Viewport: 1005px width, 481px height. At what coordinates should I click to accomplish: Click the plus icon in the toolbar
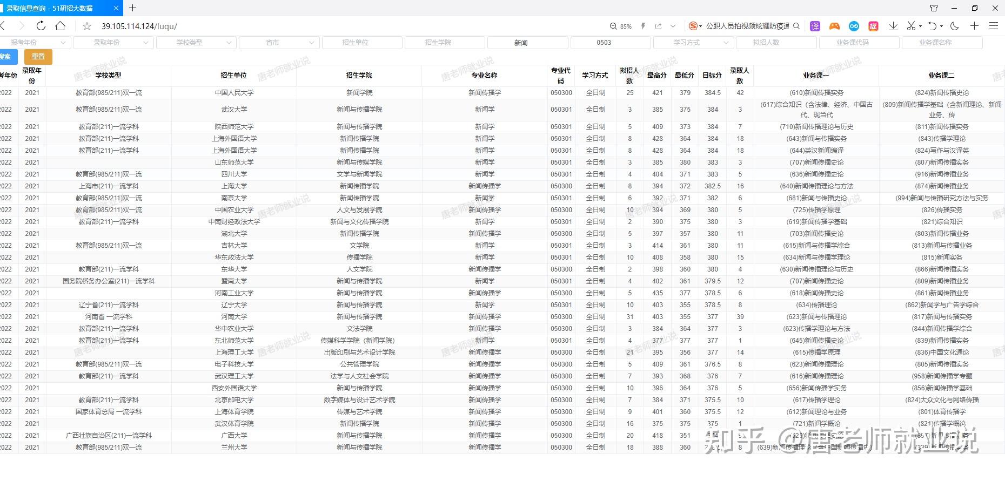[x=974, y=26]
